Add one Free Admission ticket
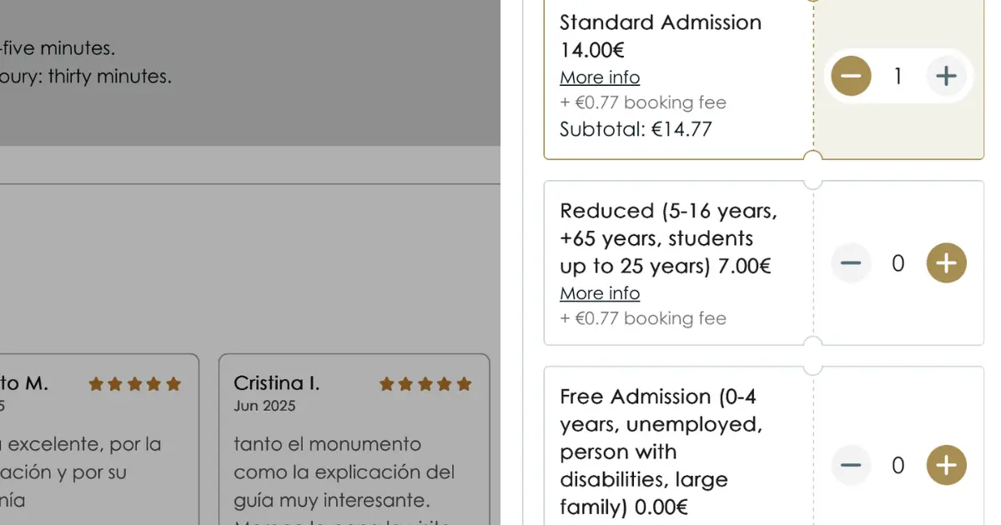This screenshot has width=1001, height=525. point(946,465)
